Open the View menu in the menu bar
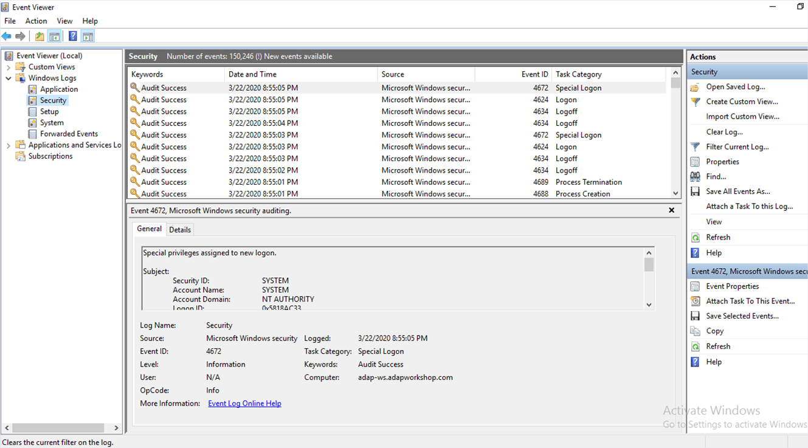This screenshot has width=808, height=448. (64, 21)
